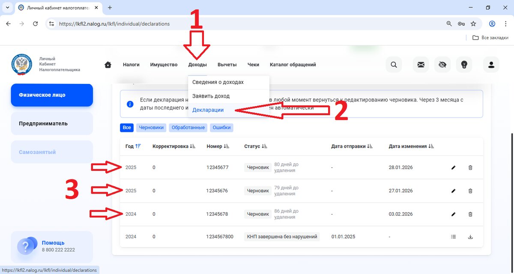Image resolution: width=514 pixels, height=274 pixels.
Task: Switch to Самозанятый profile
Action: 52,152
